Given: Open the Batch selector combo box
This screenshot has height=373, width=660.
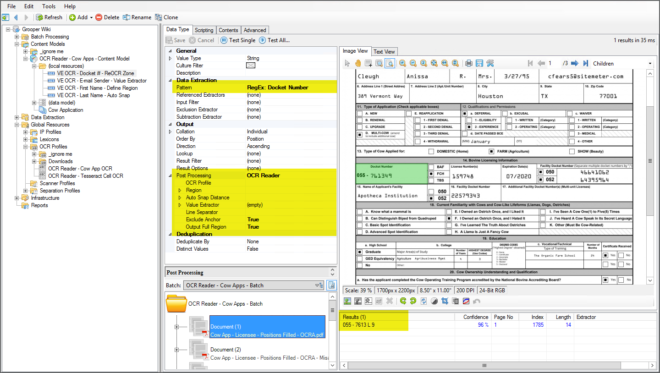Looking at the screenshot, I should (x=253, y=285).
